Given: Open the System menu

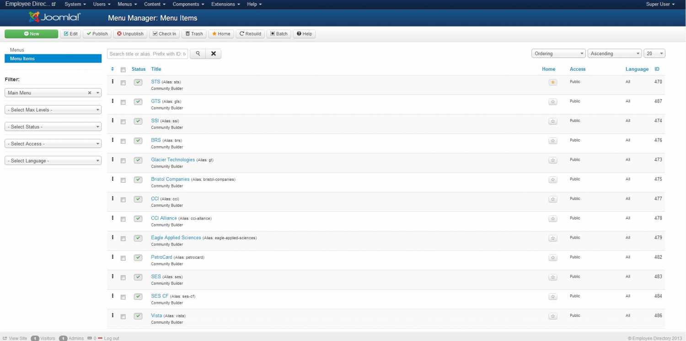Looking at the screenshot, I should point(75,4).
